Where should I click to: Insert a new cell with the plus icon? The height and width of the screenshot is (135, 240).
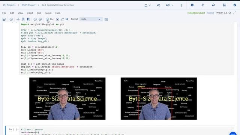click(x=11, y=19)
